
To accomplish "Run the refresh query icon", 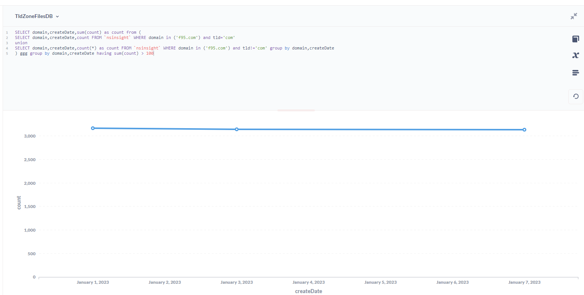I will pyautogui.click(x=576, y=96).
